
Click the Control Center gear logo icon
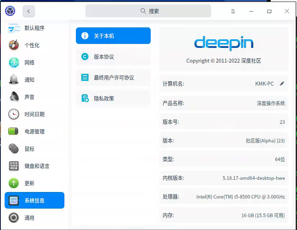(10, 11)
